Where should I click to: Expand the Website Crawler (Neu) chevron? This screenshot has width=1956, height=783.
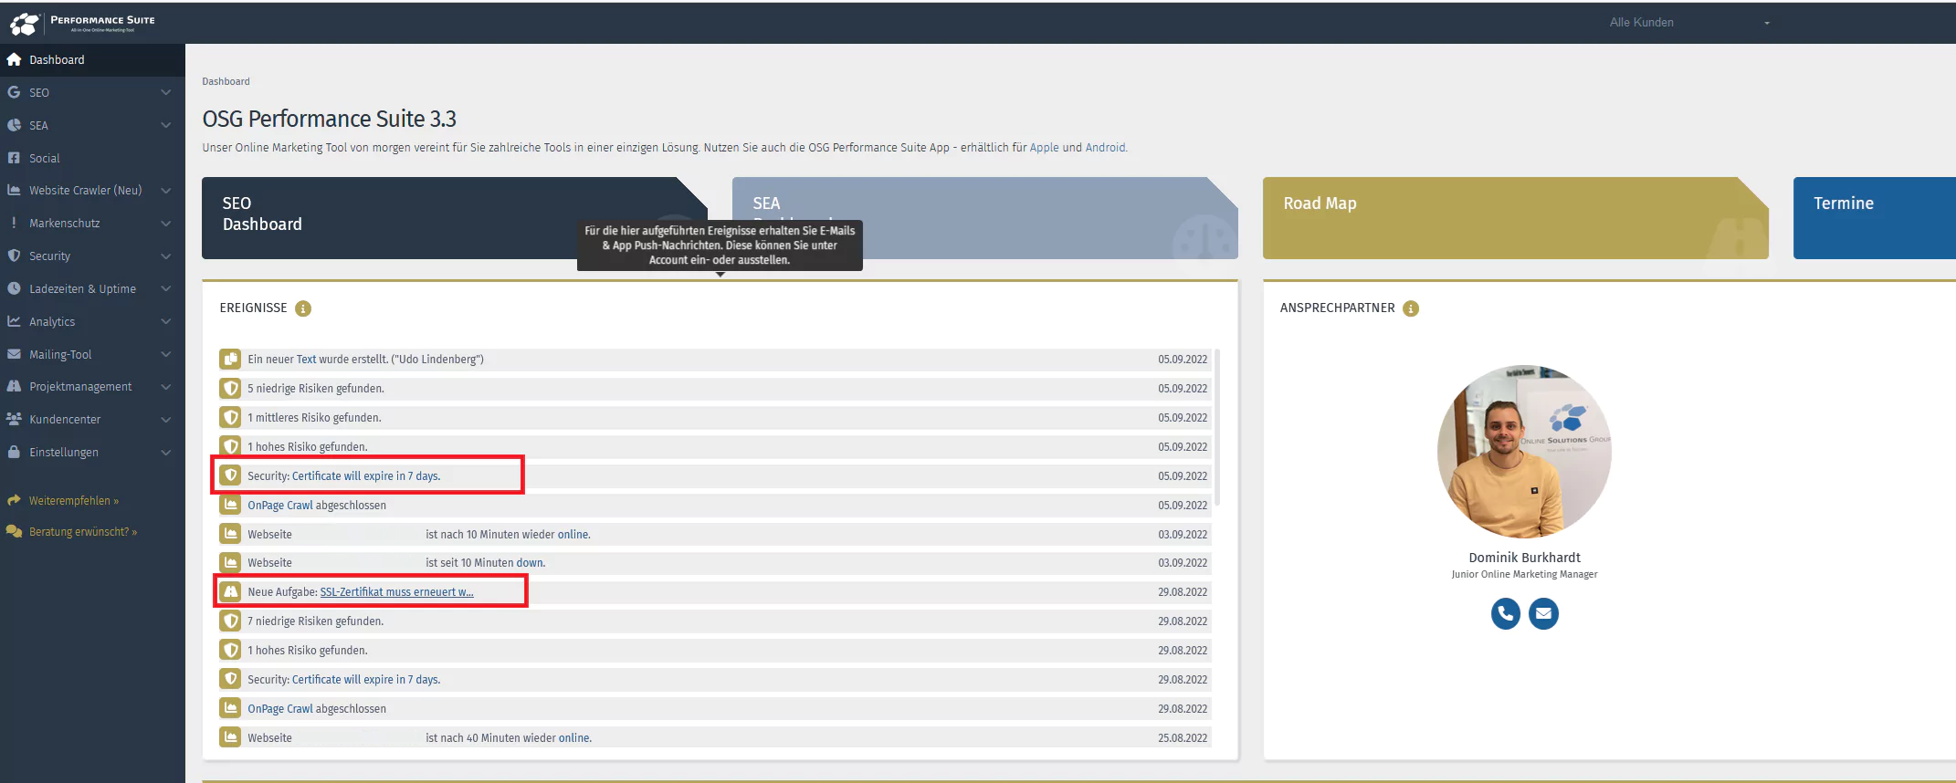tap(166, 191)
